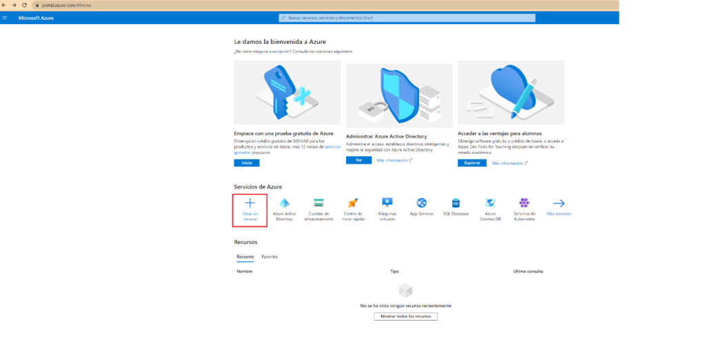Click Le damos la bienvenida a Azure heading
This screenshot has height=357, width=706.
280,42
